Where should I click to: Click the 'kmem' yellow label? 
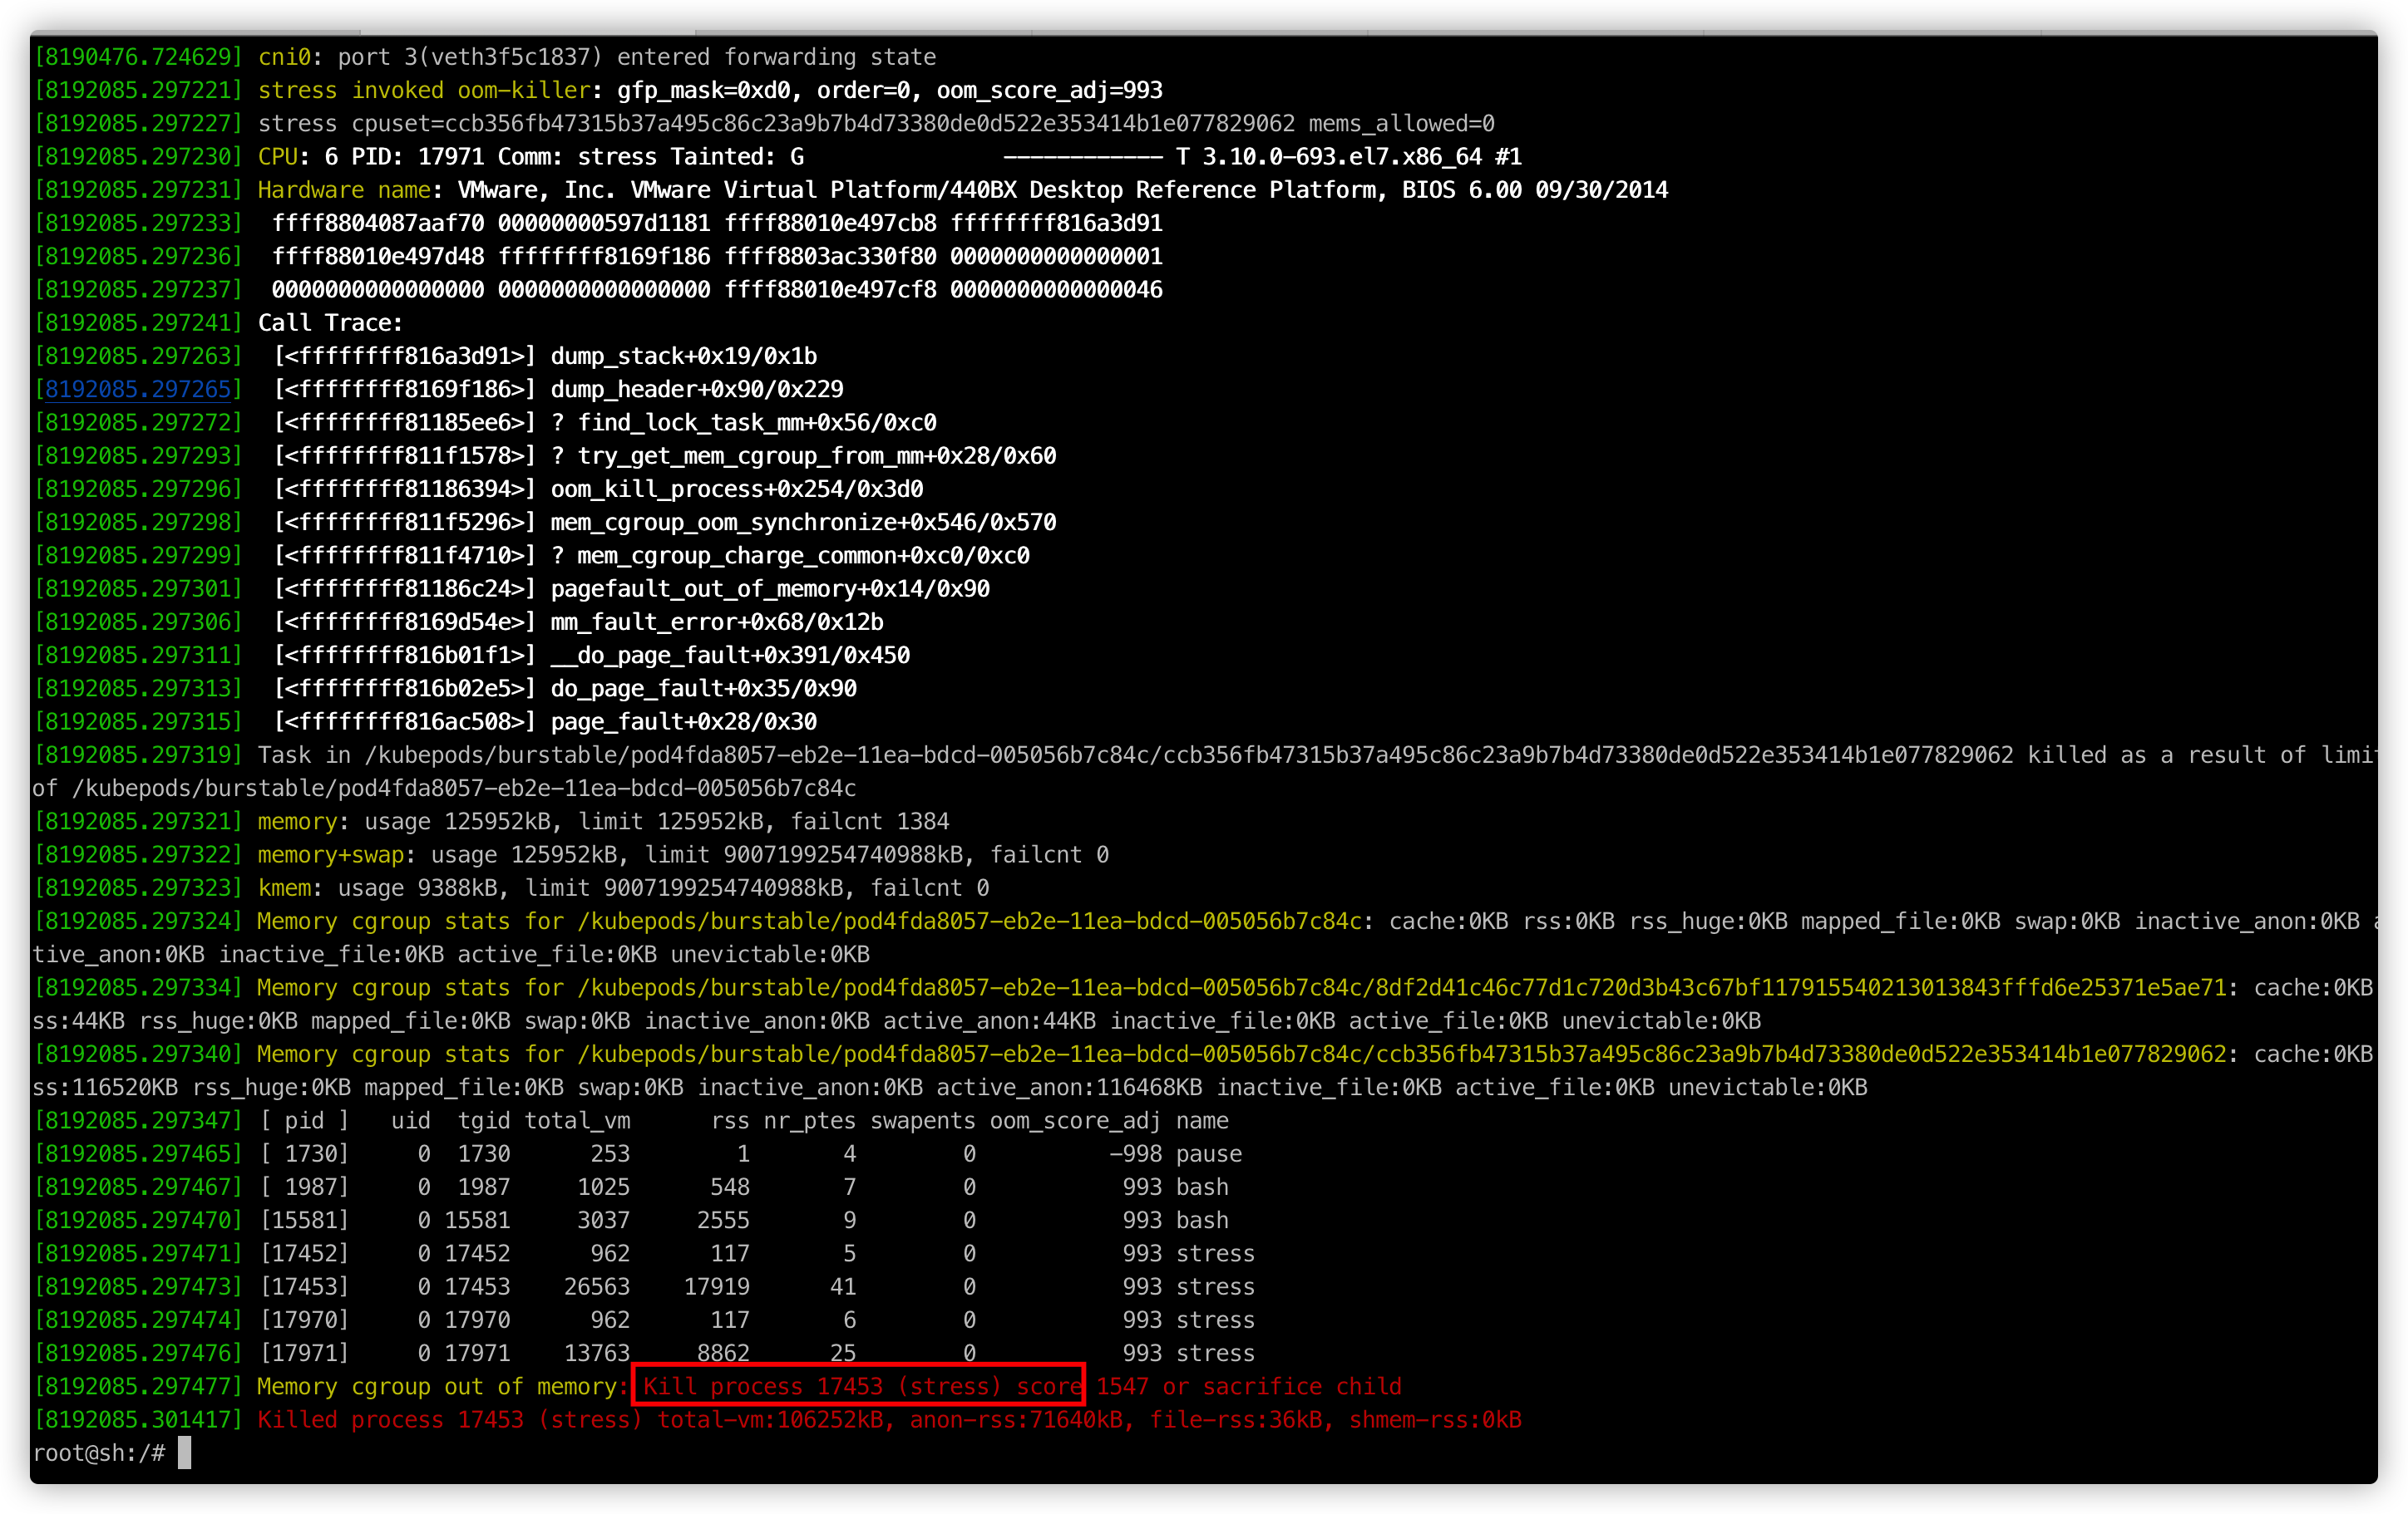click(284, 887)
